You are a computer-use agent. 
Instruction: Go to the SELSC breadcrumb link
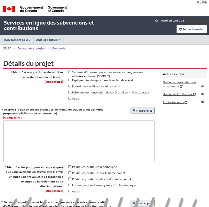tap(7, 49)
